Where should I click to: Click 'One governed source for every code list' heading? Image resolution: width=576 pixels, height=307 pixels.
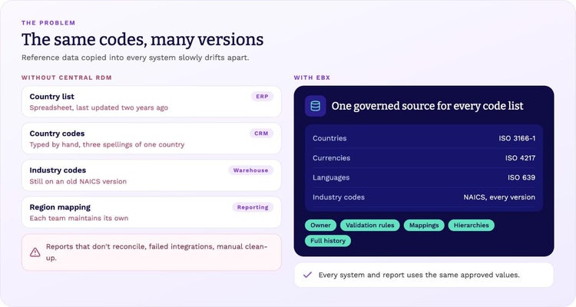coord(427,106)
